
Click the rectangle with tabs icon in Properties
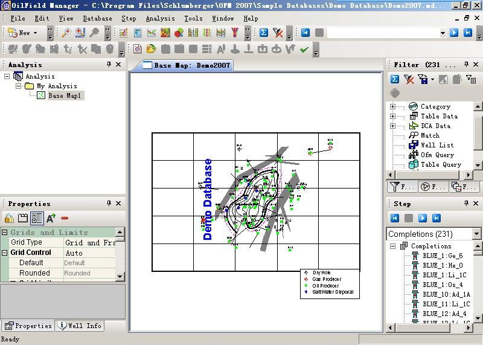[23, 218]
